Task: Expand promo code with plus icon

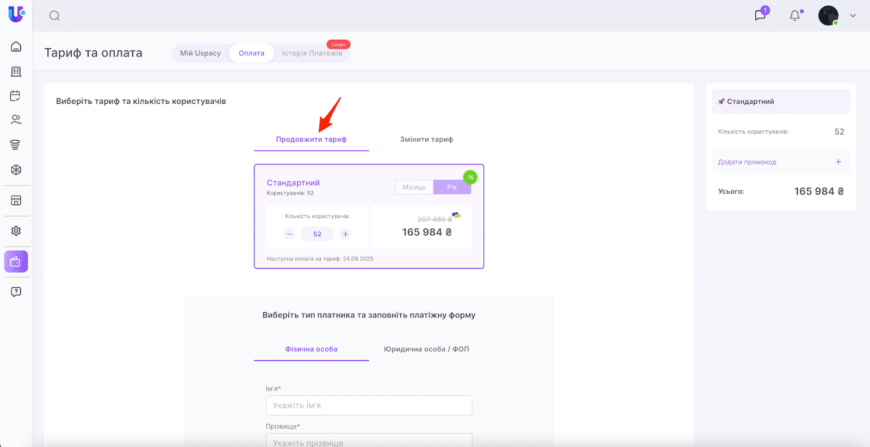Action: pos(838,162)
